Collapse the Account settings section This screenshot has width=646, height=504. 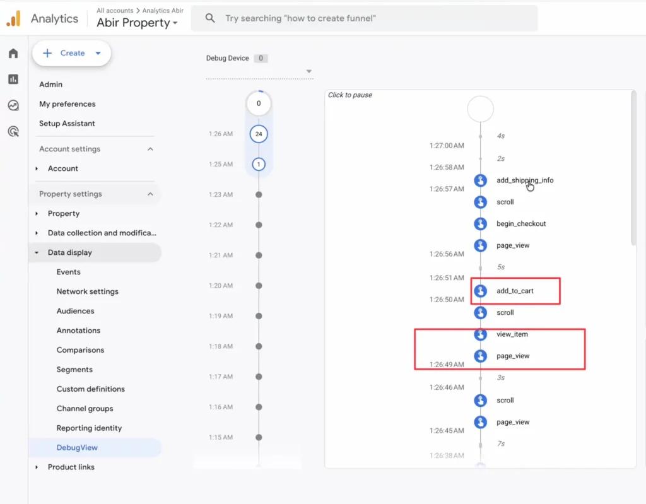click(150, 149)
